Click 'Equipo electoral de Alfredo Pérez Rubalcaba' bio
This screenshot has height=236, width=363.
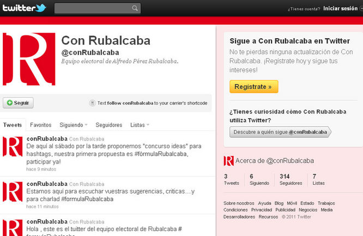point(120,62)
